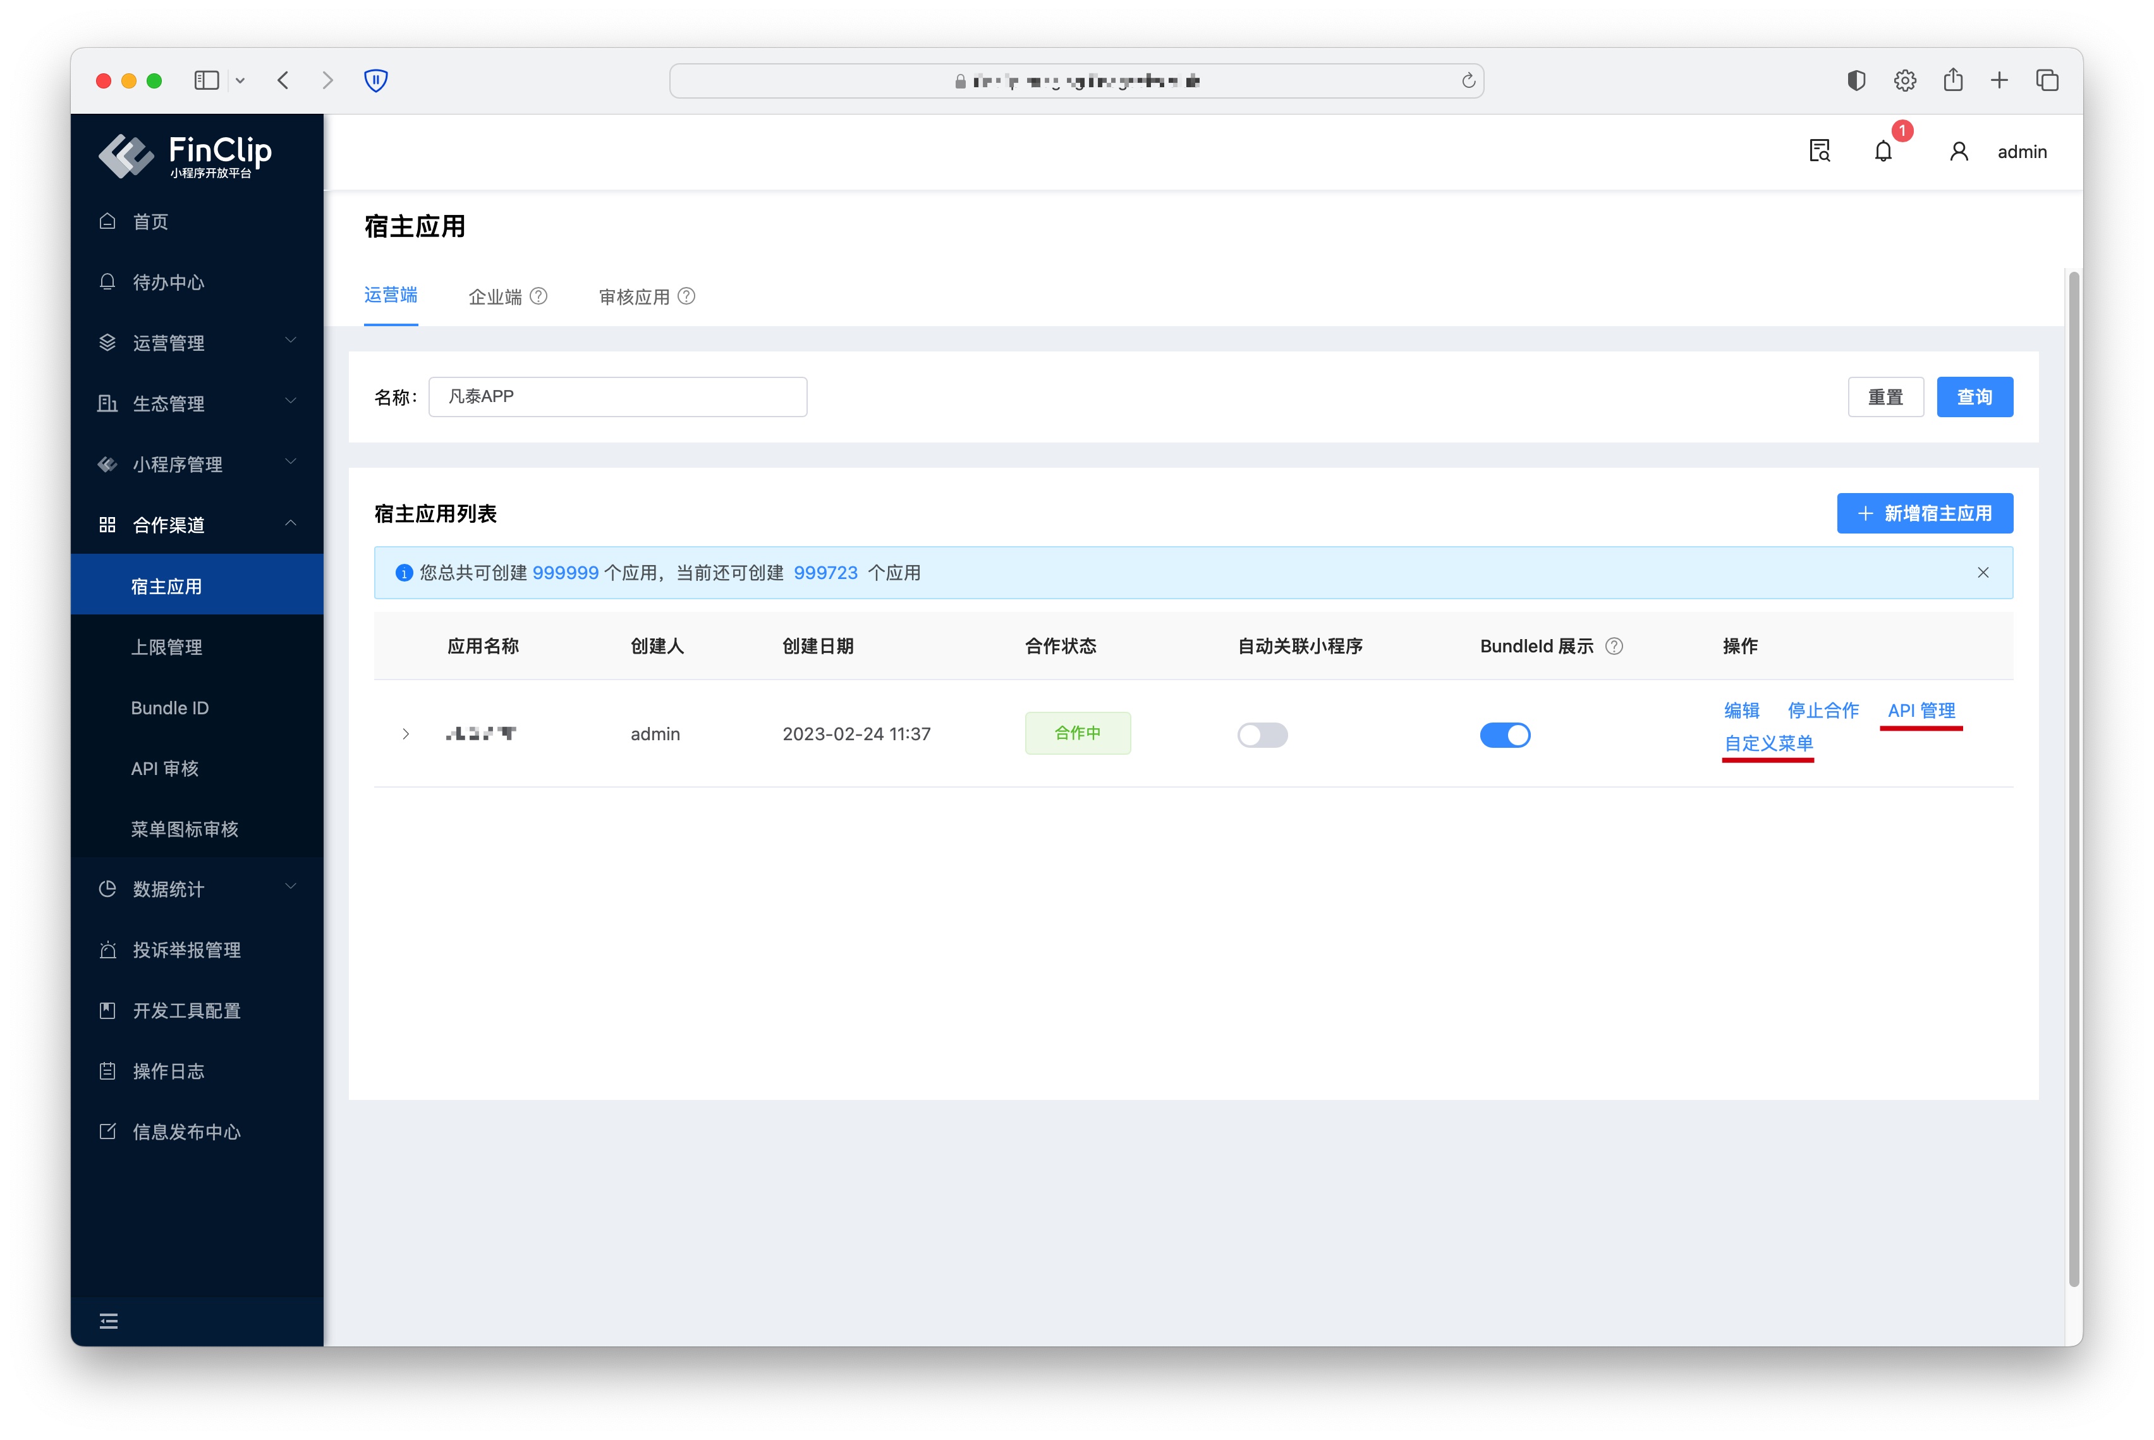
Task: Click the 名称 search input field
Action: pyautogui.click(x=617, y=397)
